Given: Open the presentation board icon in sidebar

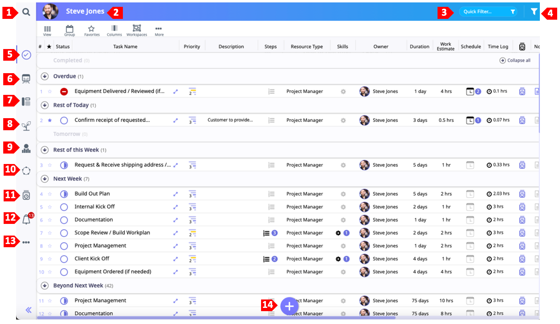Looking at the screenshot, I should (26, 79).
